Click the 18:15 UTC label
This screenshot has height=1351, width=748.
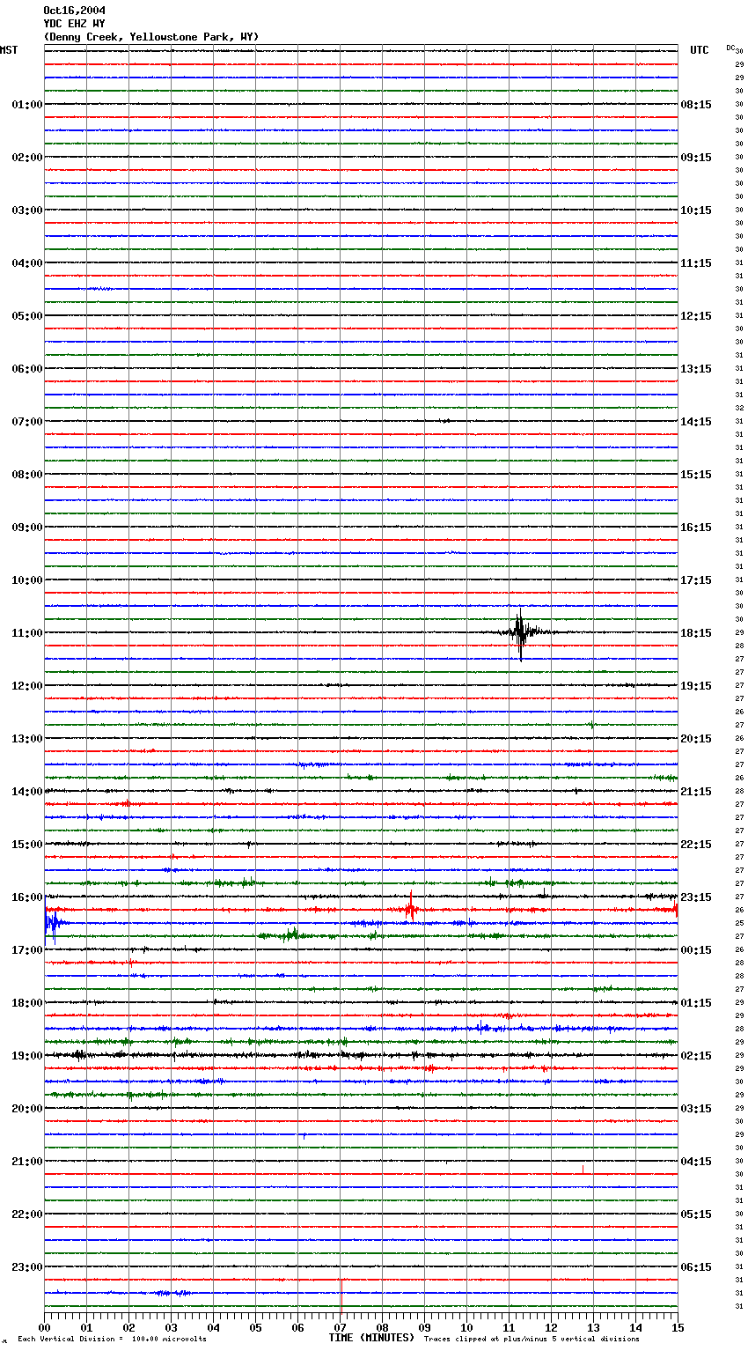tap(696, 633)
